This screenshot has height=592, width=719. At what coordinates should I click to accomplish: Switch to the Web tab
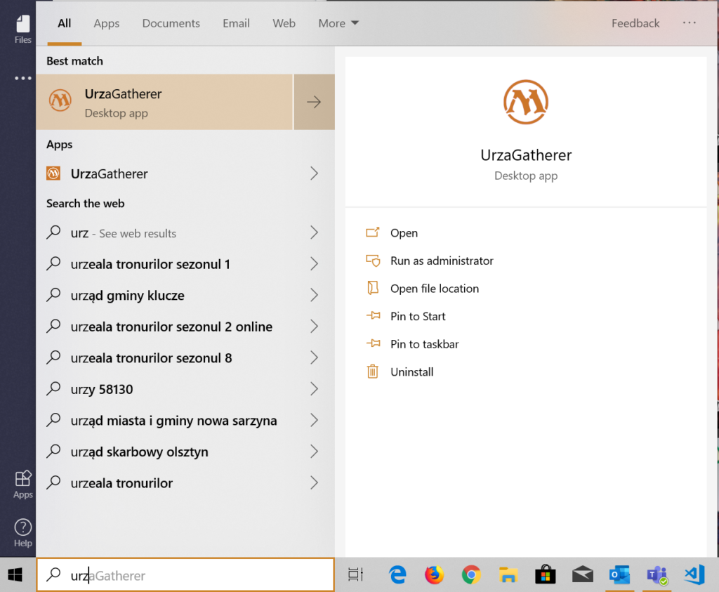coord(284,23)
